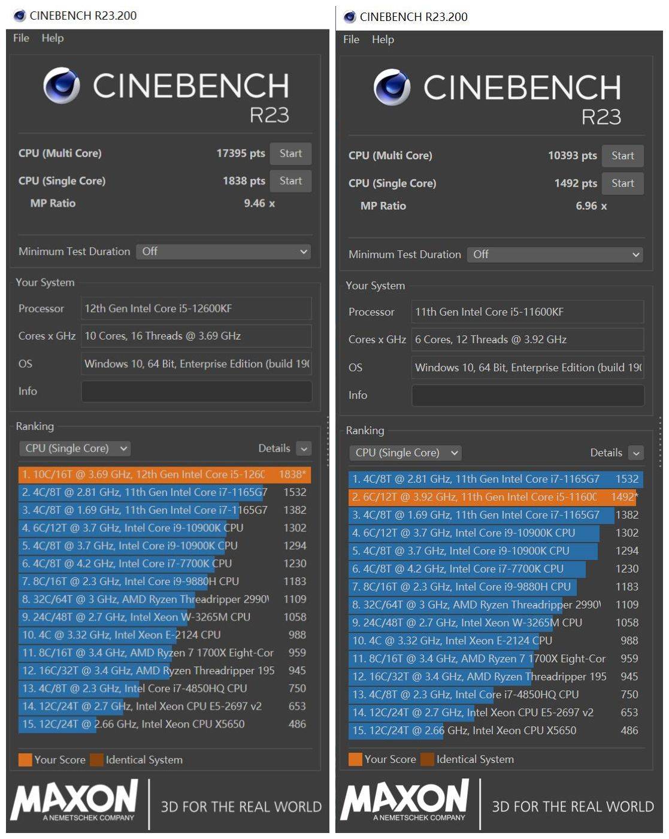The width and height of the screenshot is (669, 839).
Task: Select the Threadripper 2990 row in right ranking
Action: [x=496, y=605]
